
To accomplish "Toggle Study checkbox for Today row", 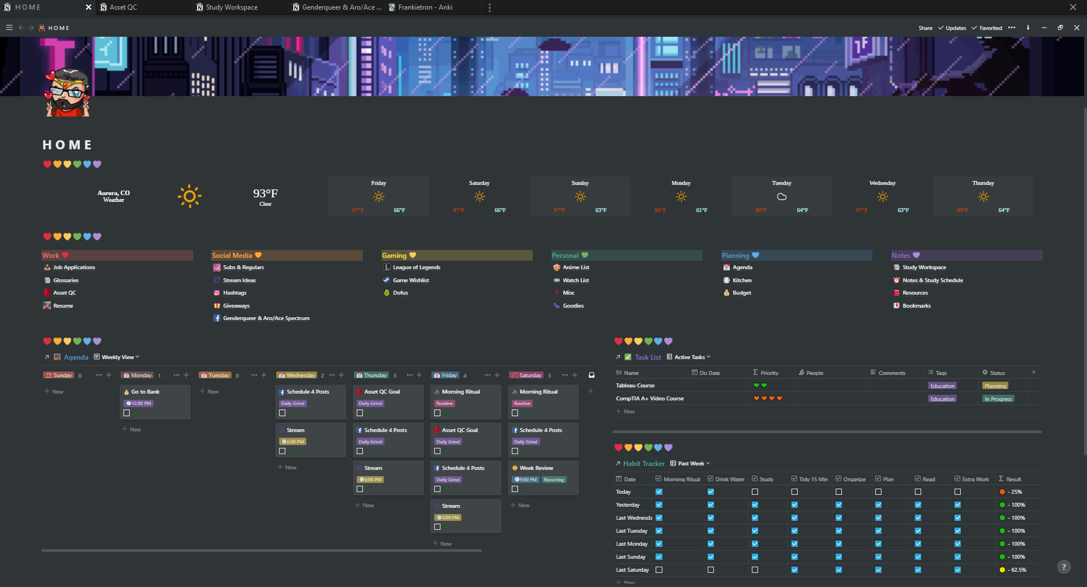I will pos(755,492).
